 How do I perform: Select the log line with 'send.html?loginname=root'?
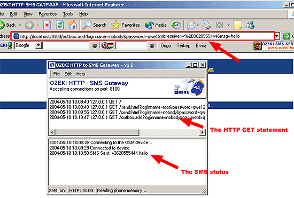coord(127,107)
